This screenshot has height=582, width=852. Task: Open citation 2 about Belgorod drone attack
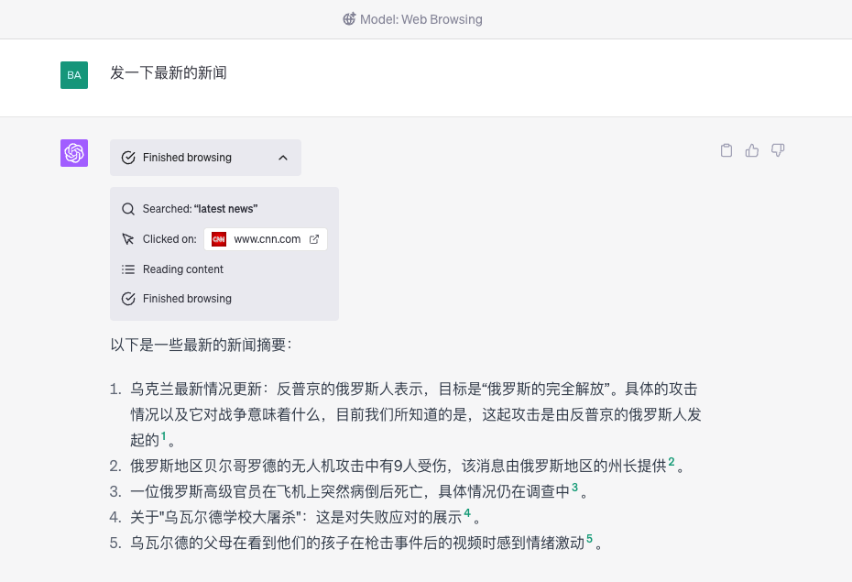tap(671, 462)
